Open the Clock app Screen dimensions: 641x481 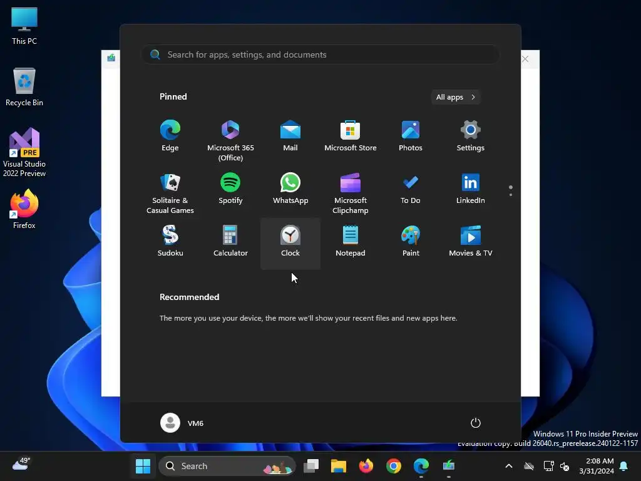290,244
